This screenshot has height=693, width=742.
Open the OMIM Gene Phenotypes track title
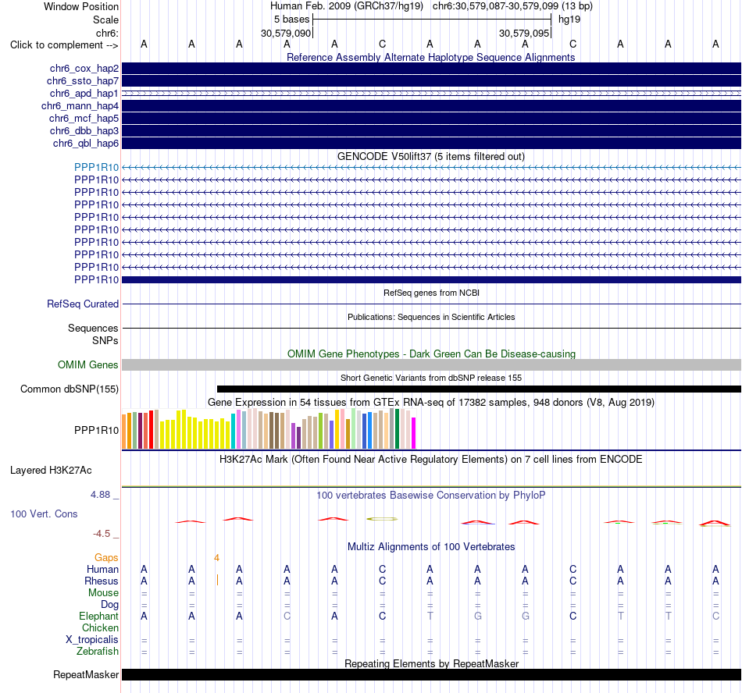(431, 354)
